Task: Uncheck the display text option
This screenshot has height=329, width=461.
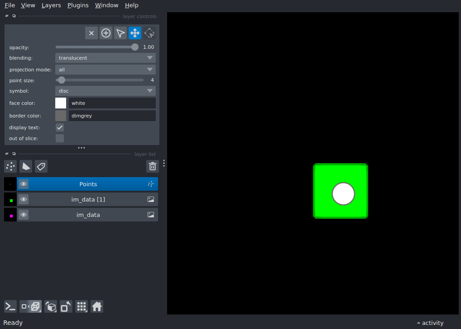Action: coord(59,127)
